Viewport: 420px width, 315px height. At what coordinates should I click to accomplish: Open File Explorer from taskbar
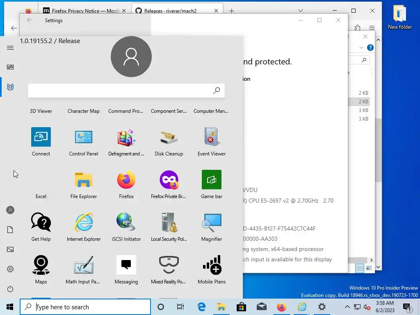221,307
